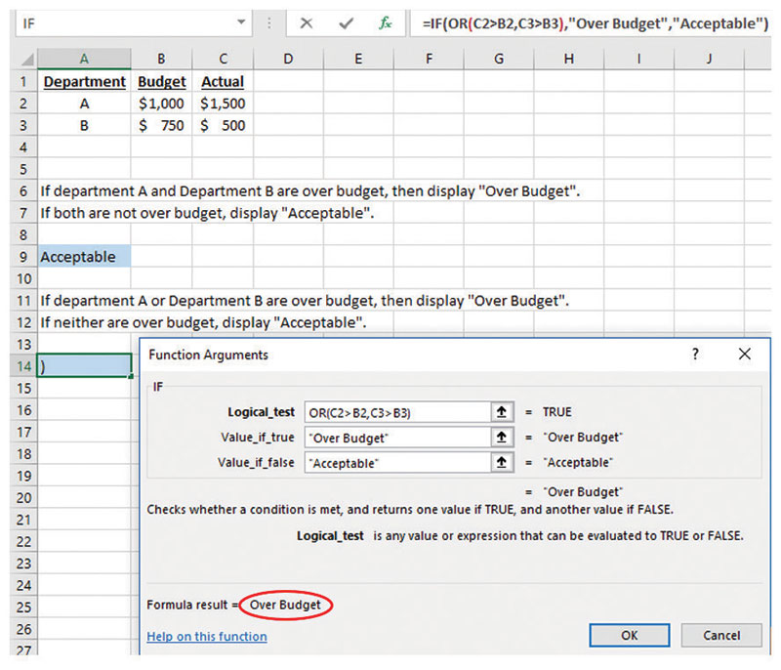Screen dimensions: 781x670
Task: Click the Value_if_false range selector arrow
Action: click(x=501, y=462)
